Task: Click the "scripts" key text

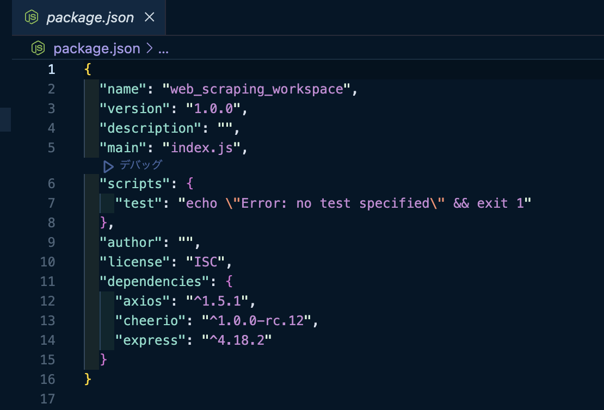Action: point(134,184)
